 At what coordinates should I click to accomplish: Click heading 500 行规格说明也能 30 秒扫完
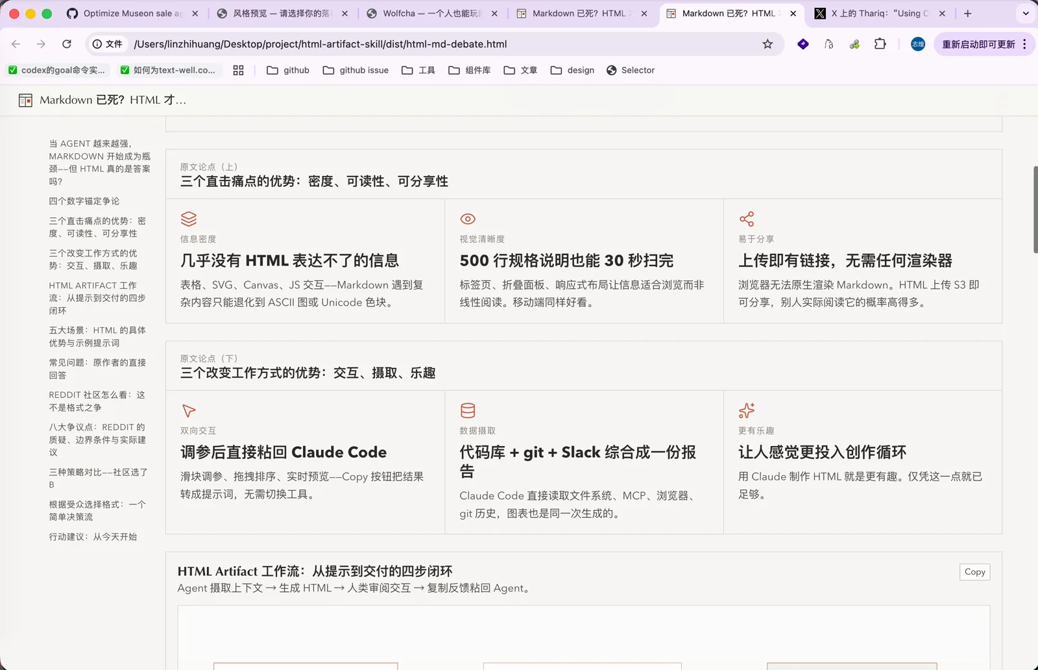(566, 260)
